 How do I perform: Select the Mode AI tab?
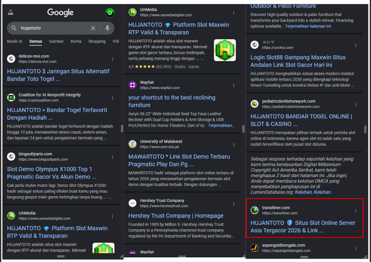pyautogui.click(x=15, y=41)
